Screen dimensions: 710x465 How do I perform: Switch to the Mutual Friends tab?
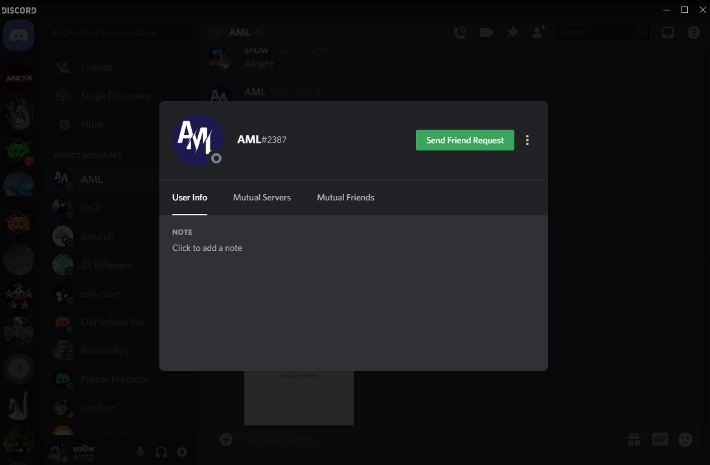point(345,197)
